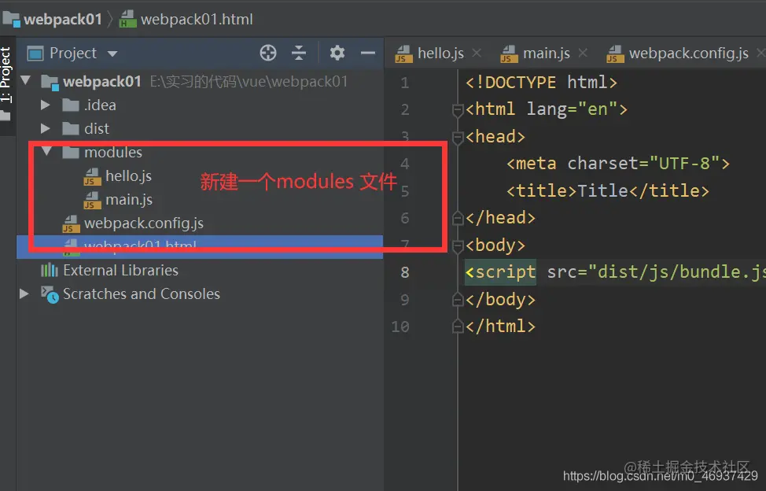Click the webpack01.html breadcrumb file icon
The image size is (766, 491).
(x=128, y=20)
